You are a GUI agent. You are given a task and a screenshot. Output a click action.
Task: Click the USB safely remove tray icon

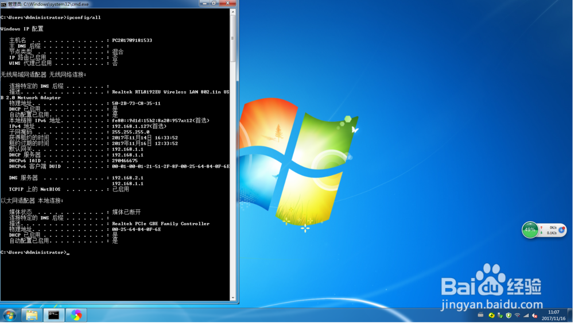[501, 316]
